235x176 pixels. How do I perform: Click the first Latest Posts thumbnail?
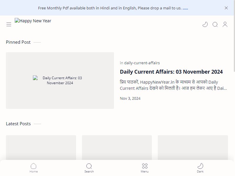point(41,148)
